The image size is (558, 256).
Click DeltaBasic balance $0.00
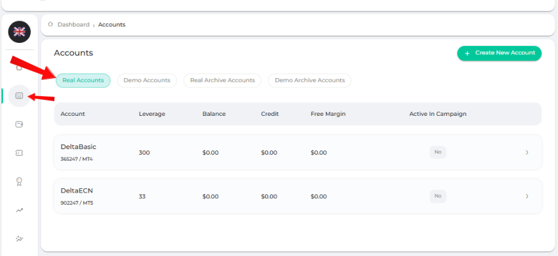coord(210,153)
